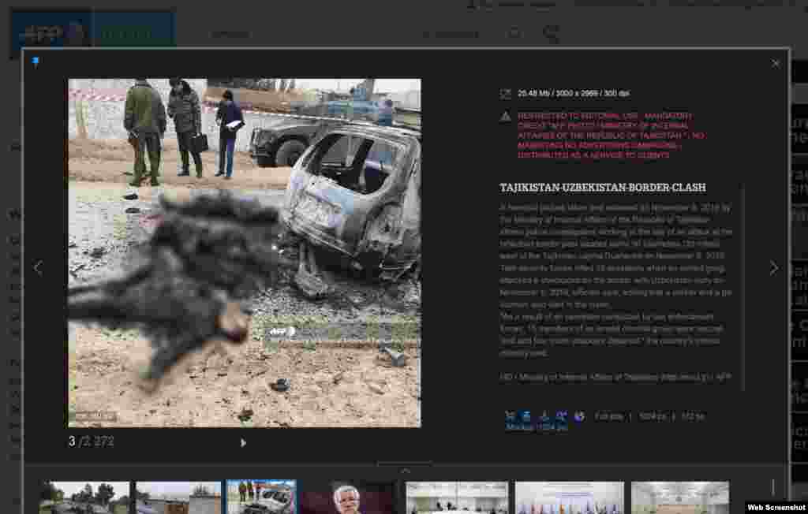Open the conference room thumbnail
808x514 pixels.
pos(457,497)
